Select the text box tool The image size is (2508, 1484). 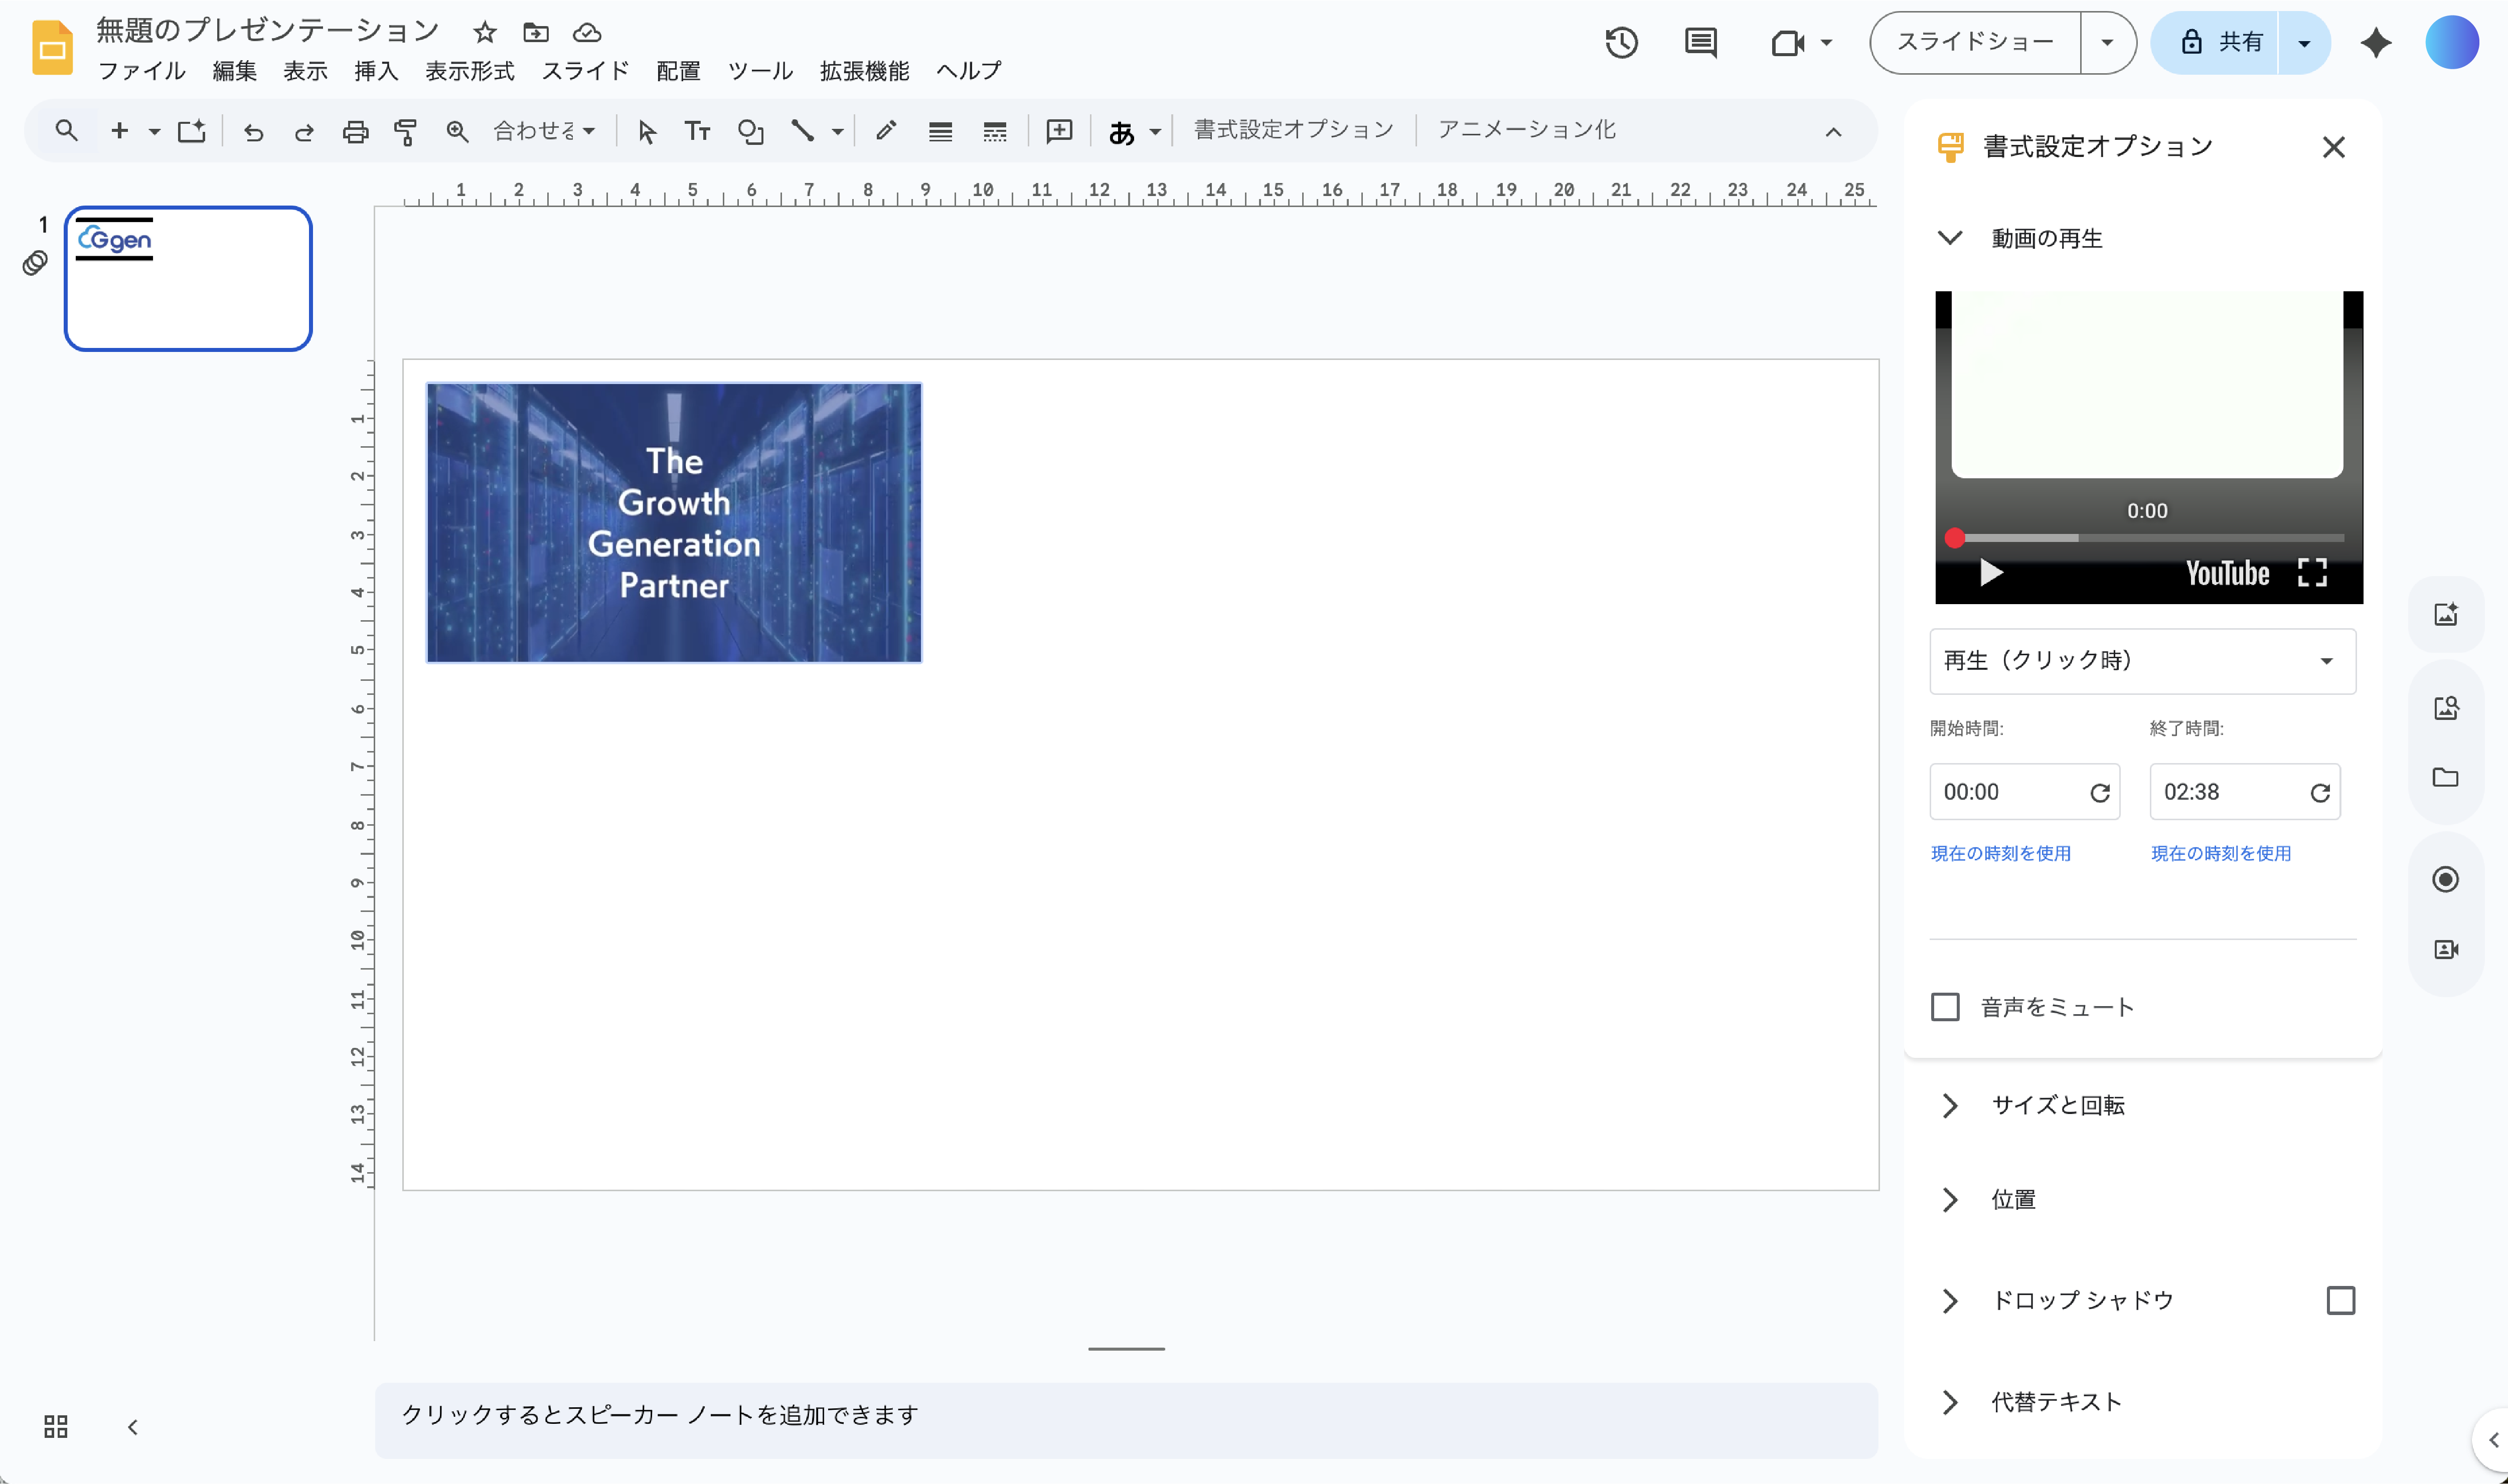click(697, 131)
